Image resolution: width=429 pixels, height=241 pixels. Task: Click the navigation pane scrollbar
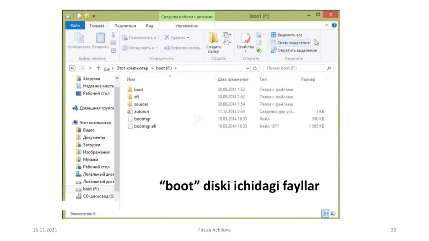point(117,138)
